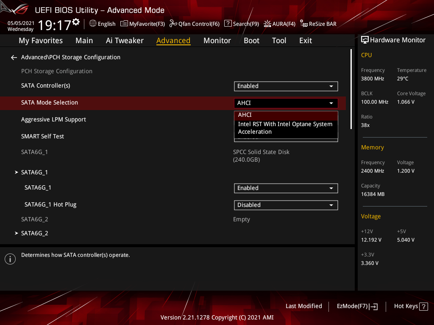Click the globe icon for English language
434x325 pixels.
point(93,24)
